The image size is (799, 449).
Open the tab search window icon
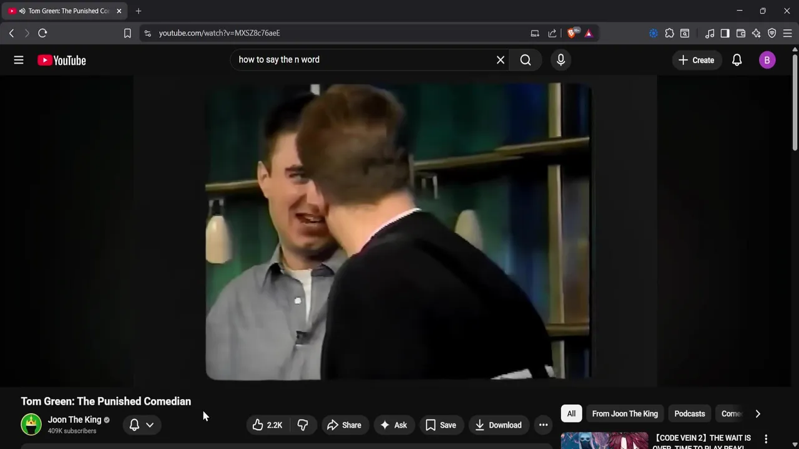685,33
